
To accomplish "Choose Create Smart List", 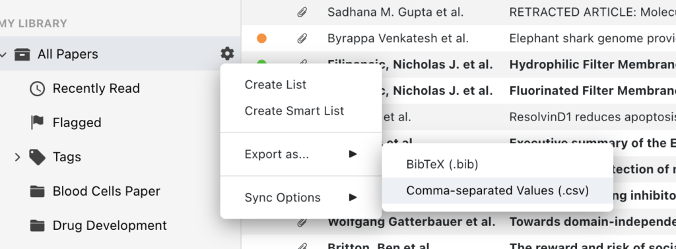I will click(301, 111).
